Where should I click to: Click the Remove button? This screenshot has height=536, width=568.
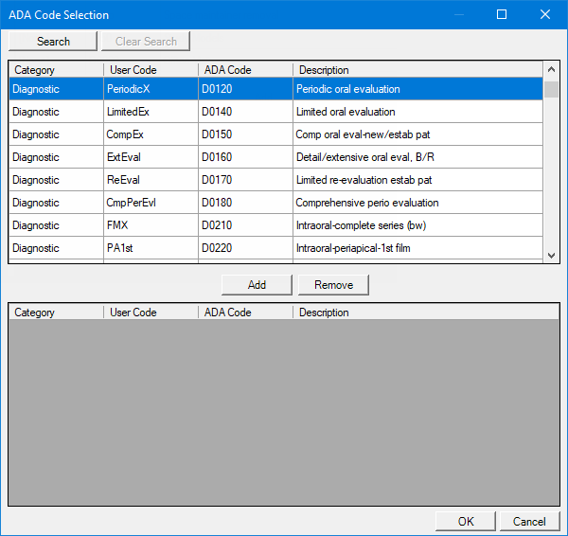tap(333, 285)
